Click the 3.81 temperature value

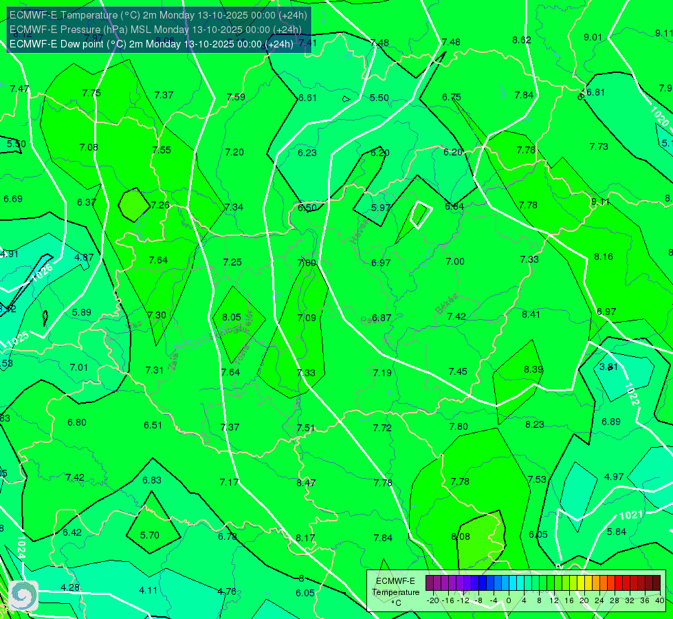pyautogui.click(x=608, y=367)
